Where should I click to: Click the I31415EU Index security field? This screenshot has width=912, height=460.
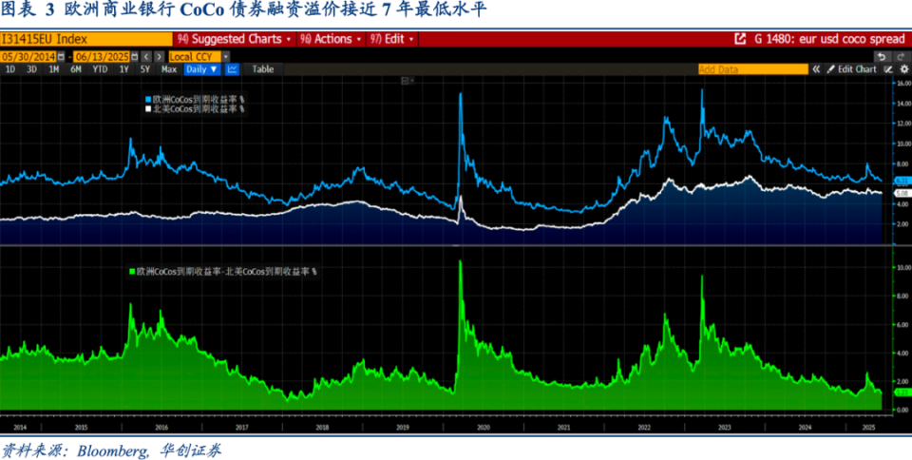point(86,39)
